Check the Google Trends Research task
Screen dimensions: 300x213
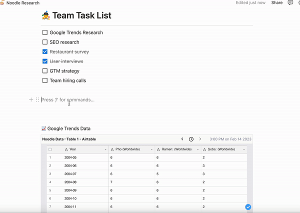point(45,32)
